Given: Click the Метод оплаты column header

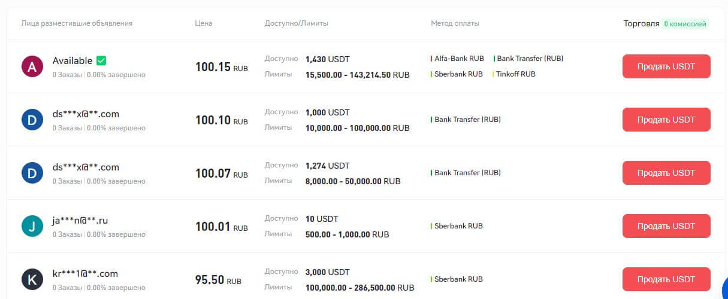Looking at the screenshot, I should pos(455,23).
